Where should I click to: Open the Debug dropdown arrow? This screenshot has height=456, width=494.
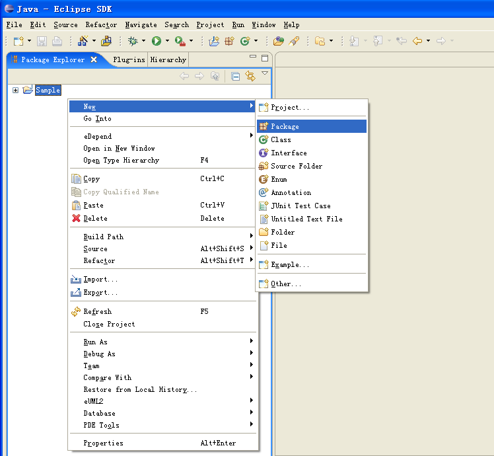tap(143, 41)
